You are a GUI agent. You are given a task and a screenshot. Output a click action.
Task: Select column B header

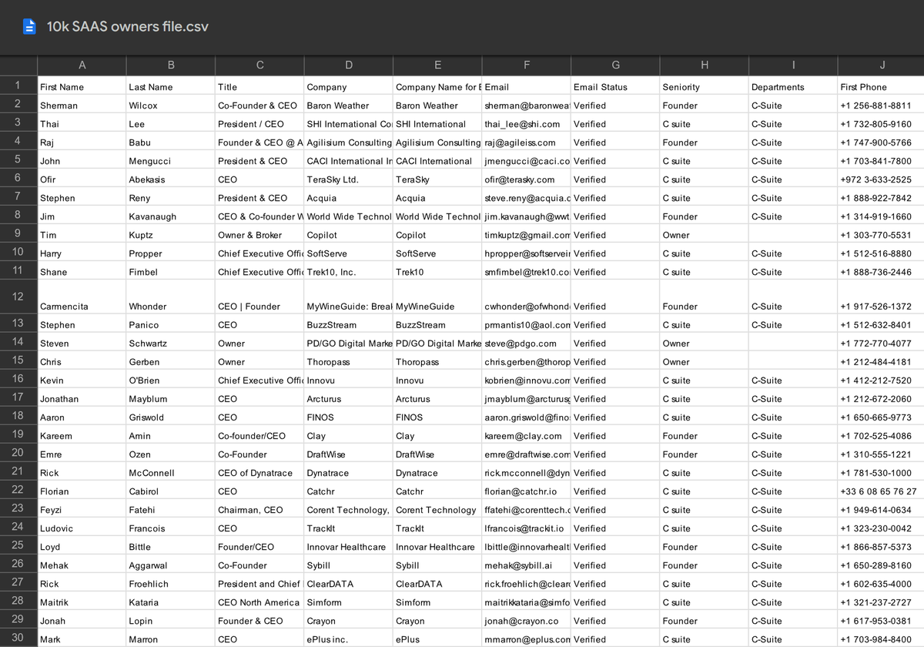171,65
